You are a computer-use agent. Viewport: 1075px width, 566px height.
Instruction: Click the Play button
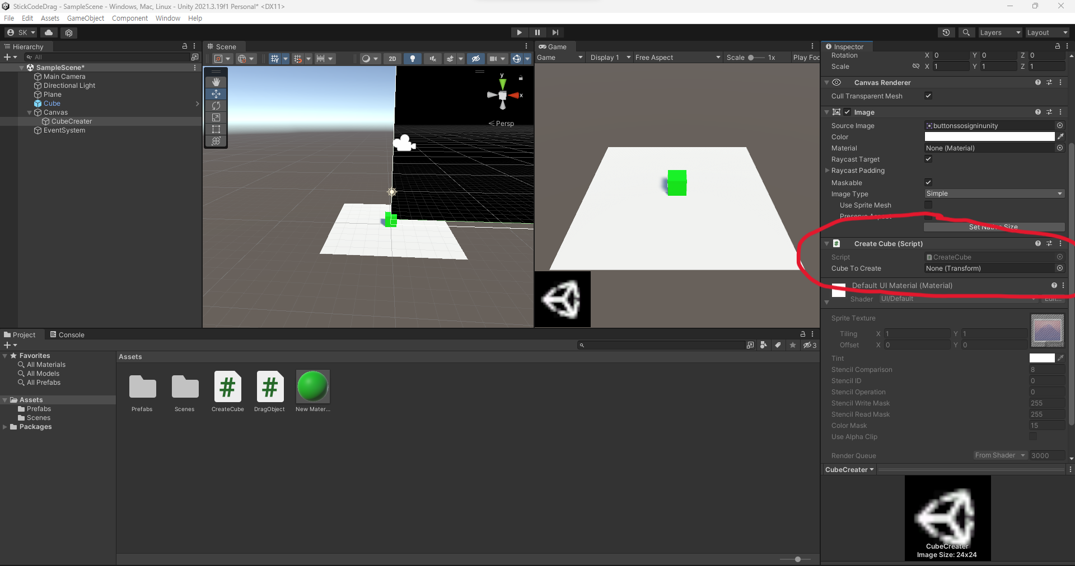519,32
